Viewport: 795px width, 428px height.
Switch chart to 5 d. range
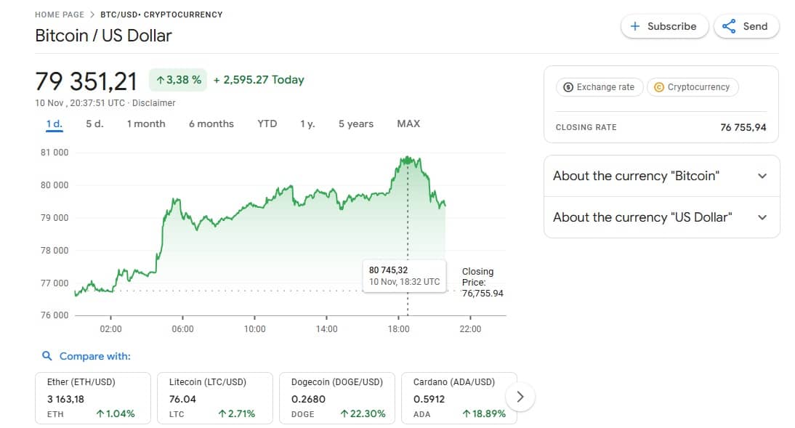pos(94,124)
